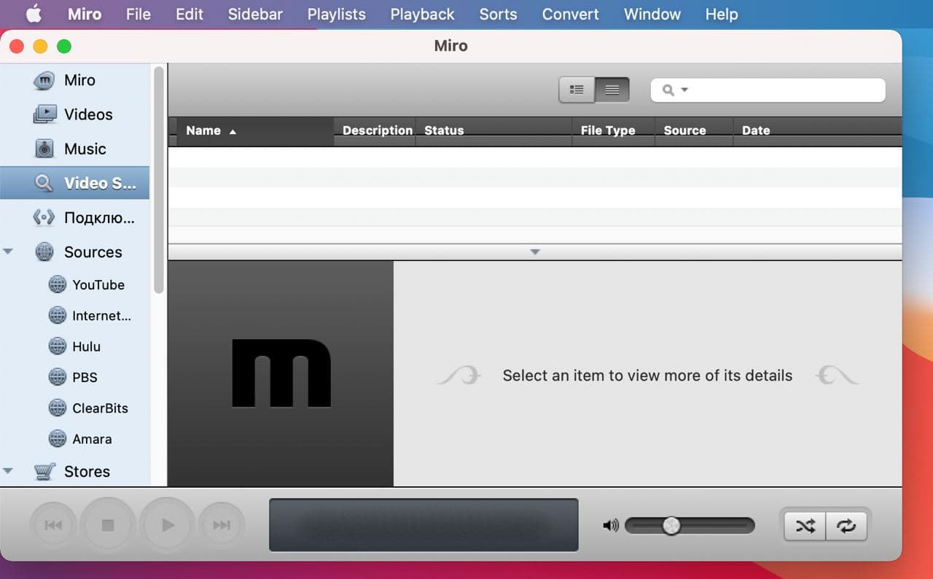Click the large Miro 'm' thumbnail
The width and height of the screenshot is (933, 579).
click(x=281, y=373)
